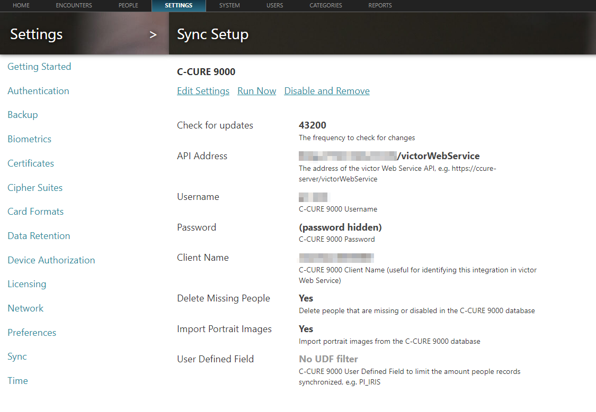Open Biometrics settings
Image resolution: width=596 pixels, height=412 pixels.
point(29,139)
